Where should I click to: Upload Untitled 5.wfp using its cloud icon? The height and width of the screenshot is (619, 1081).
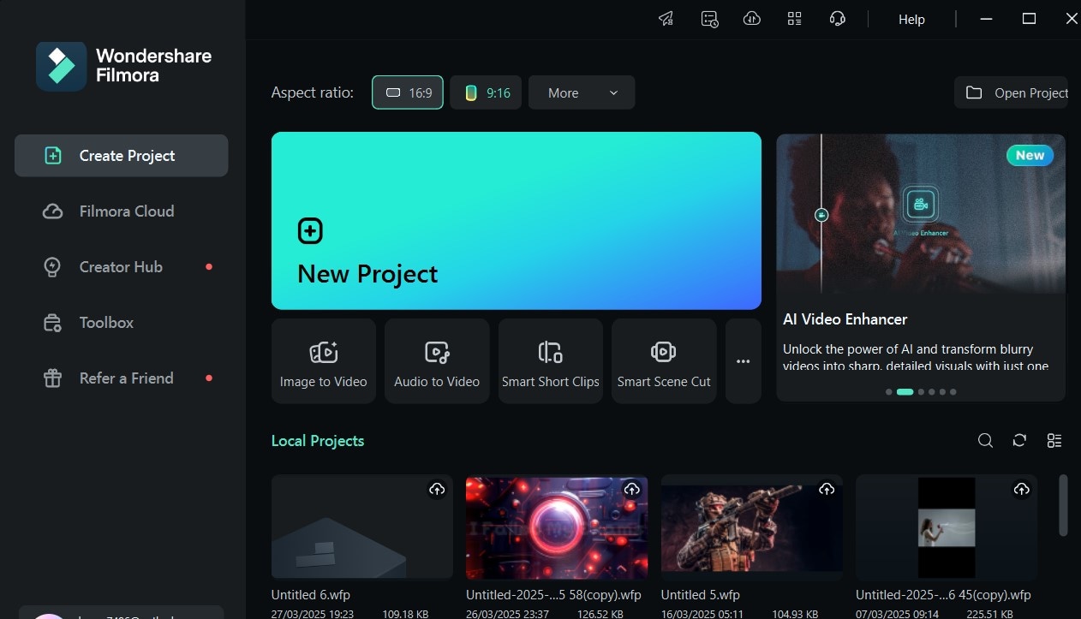[827, 489]
